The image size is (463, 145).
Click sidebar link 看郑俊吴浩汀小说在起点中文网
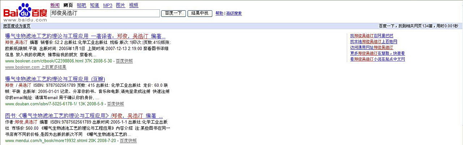pyautogui.click(x=378, y=59)
